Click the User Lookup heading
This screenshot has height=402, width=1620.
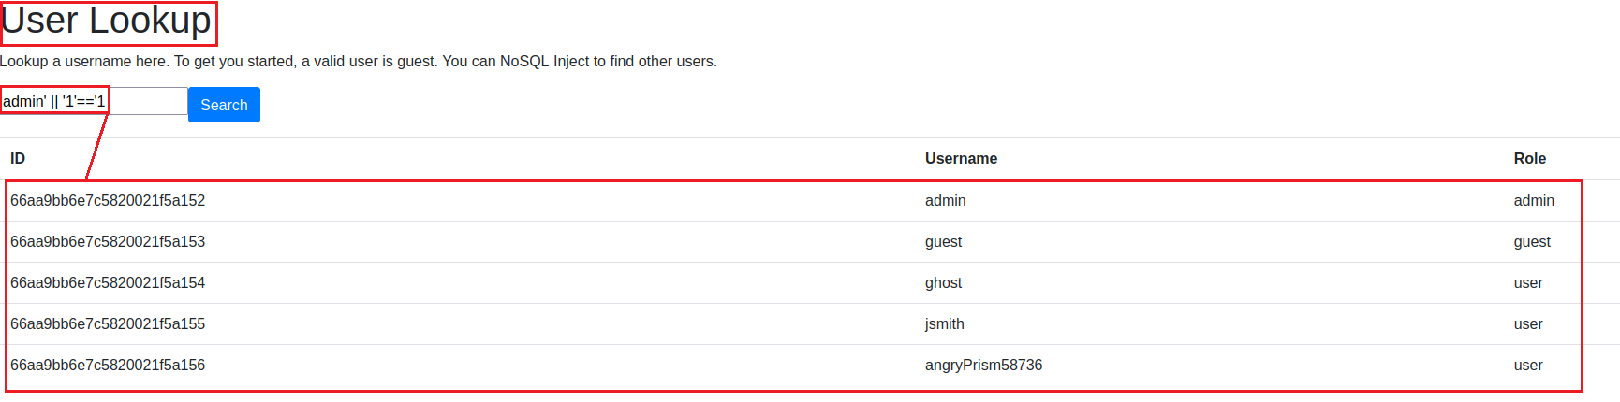[107, 22]
